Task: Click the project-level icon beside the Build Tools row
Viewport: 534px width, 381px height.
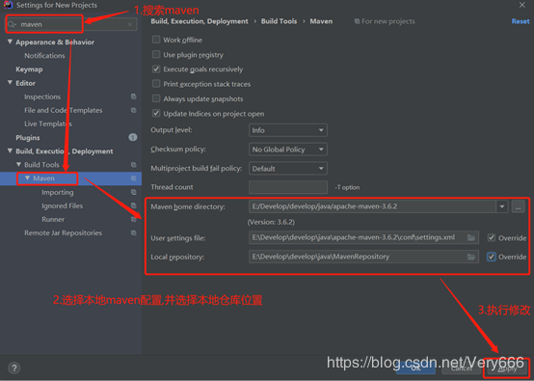Action: coord(133,165)
